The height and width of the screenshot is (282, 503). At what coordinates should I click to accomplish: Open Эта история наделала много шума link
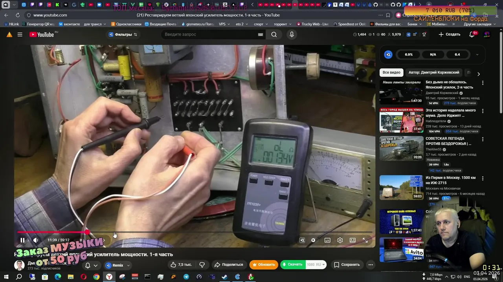pos(451,113)
